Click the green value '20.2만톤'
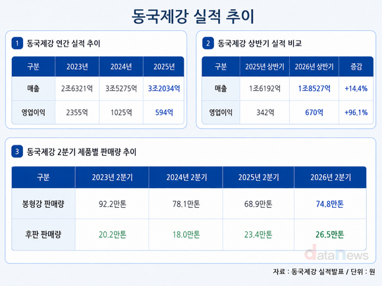Image resolution: width=382 pixels, height=286 pixels. [113, 235]
